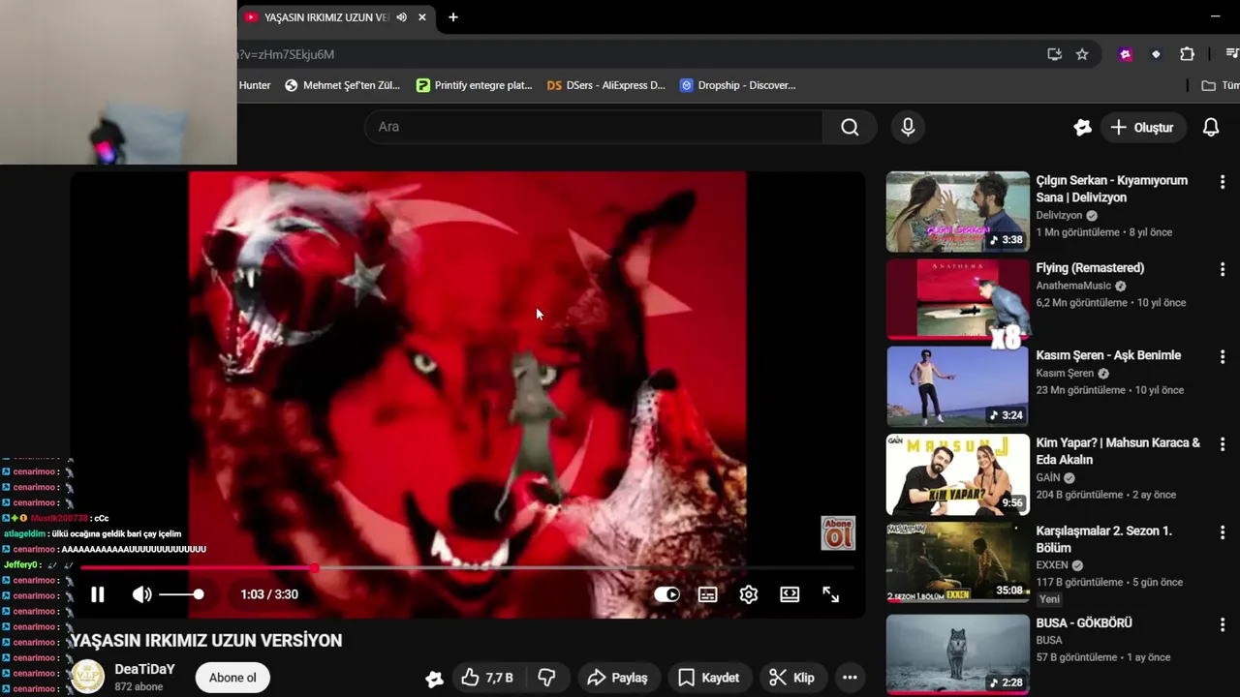
Task: Like the video with 7,7 B
Action: pyautogui.click(x=487, y=678)
